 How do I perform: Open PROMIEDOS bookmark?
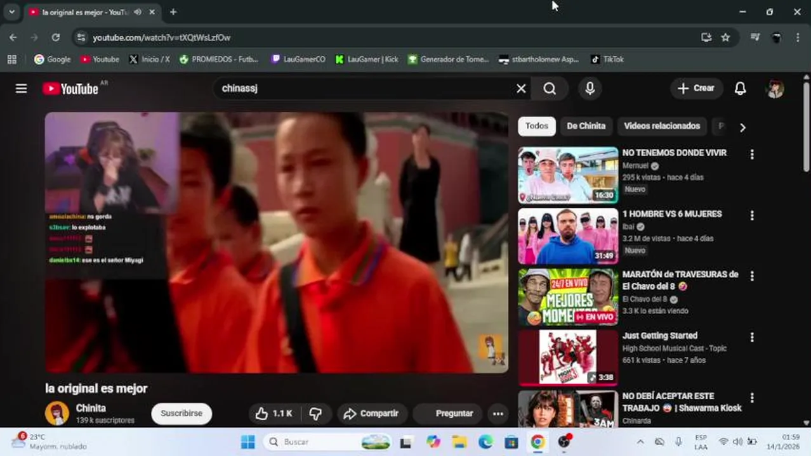coord(219,59)
